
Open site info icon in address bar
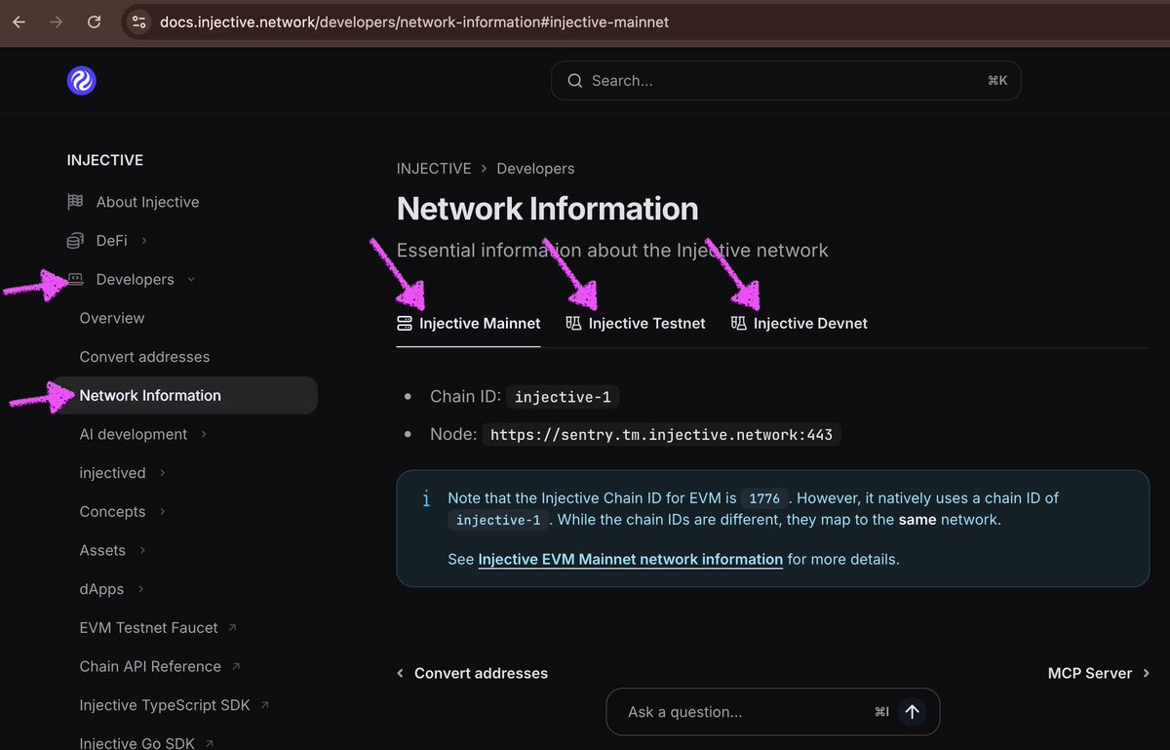pyautogui.click(x=138, y=21)
